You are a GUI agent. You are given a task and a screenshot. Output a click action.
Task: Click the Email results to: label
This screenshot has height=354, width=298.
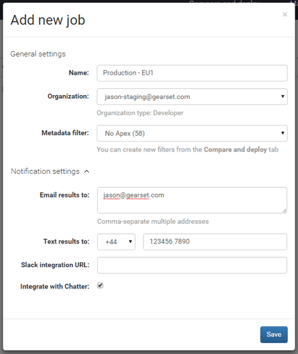pos(64,195)
